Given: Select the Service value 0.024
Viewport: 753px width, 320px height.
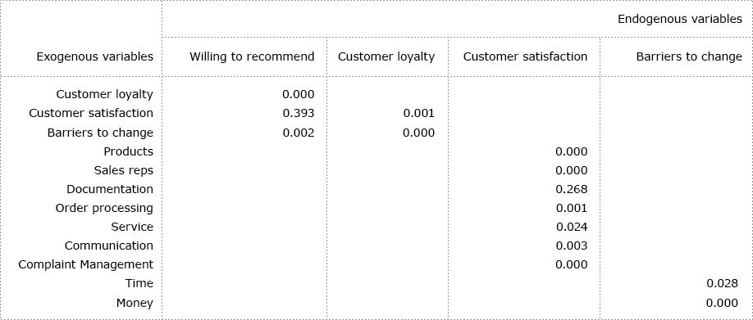Looking at the screenshot, I should [x=572, y=227].
